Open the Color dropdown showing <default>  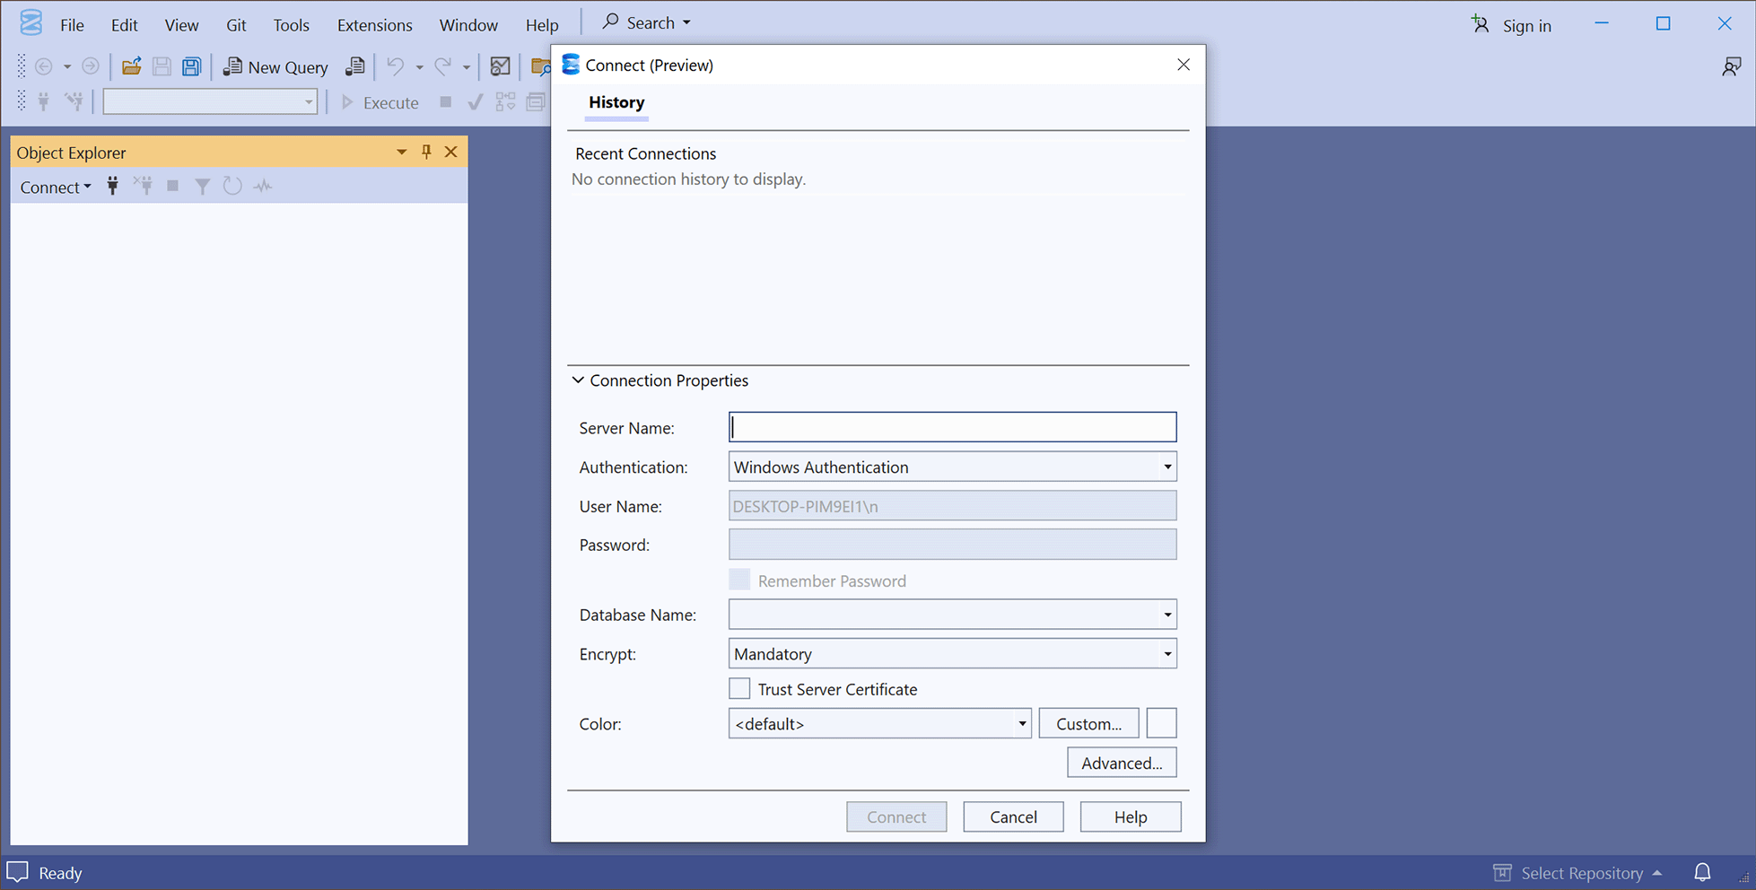tap(880, 723)
